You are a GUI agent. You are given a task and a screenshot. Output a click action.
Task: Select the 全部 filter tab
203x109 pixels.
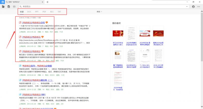22,12
